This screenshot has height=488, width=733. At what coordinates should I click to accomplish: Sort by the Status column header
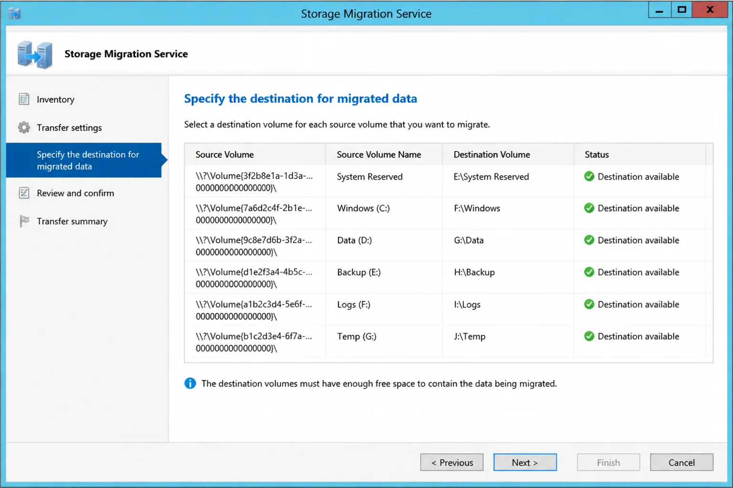[639, 154]
